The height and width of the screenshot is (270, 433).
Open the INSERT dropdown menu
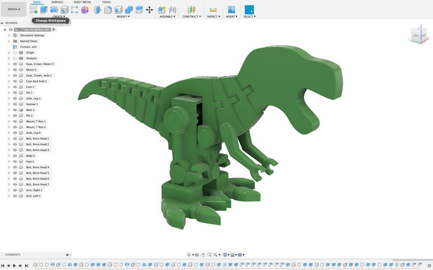point(232,16)
